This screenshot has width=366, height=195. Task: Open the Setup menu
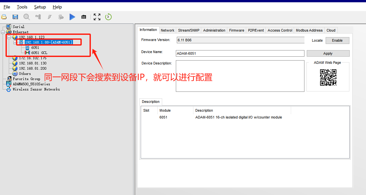click(x=40, y=7)
